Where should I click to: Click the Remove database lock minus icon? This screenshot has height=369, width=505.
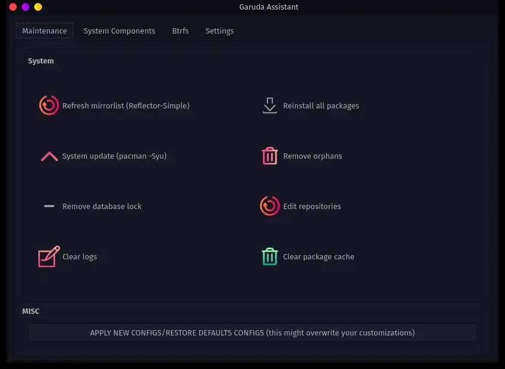(x=49, y=206)
